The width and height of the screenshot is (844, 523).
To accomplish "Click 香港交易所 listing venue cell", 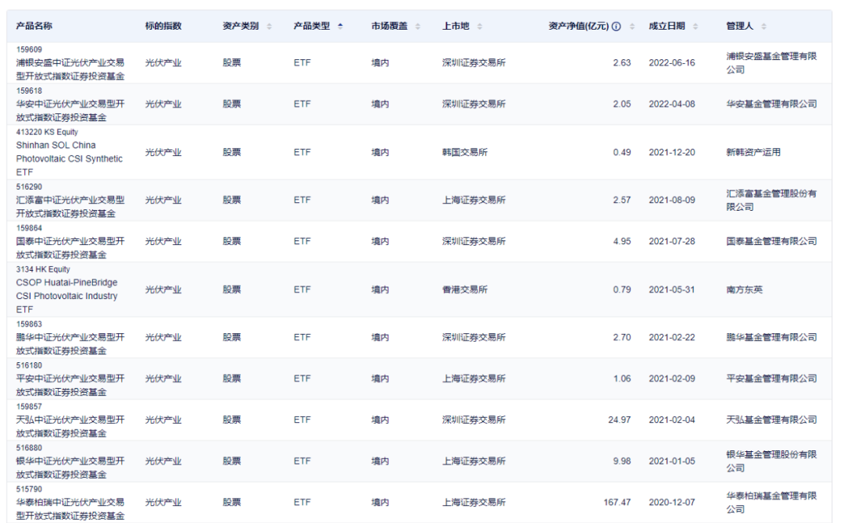I will [465, 290].
